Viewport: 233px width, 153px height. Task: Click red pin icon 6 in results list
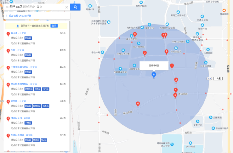(x=8, y=119)
